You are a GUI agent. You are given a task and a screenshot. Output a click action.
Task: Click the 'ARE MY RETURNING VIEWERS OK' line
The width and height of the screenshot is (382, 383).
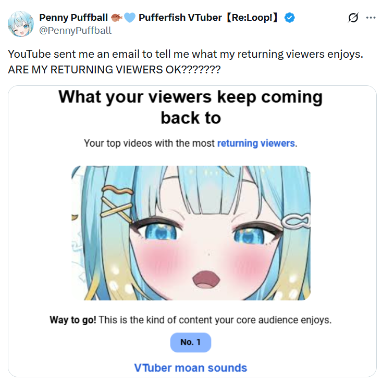[114, 70]
